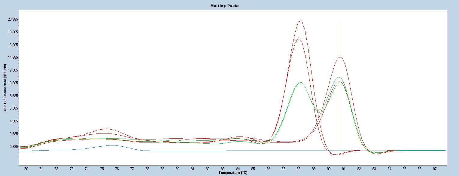Click the "Temperature (°C)" x-axis label
The image size is (459, 176).
(x=233, y=173)
